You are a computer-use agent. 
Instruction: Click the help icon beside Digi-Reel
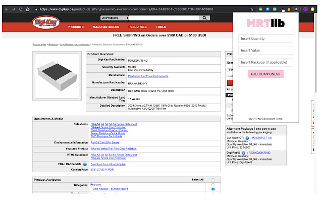[243, 153]
